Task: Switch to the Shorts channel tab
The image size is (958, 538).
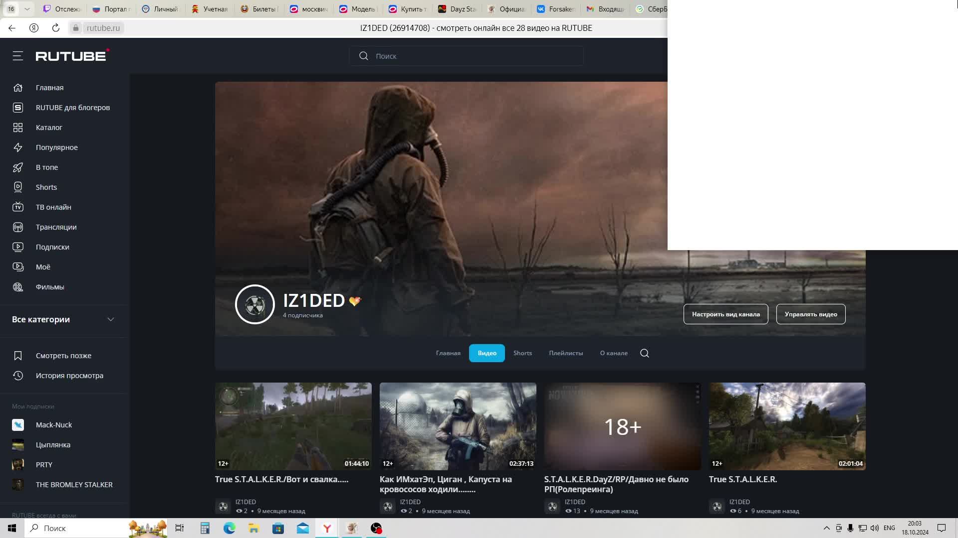Action: point(522,353)
